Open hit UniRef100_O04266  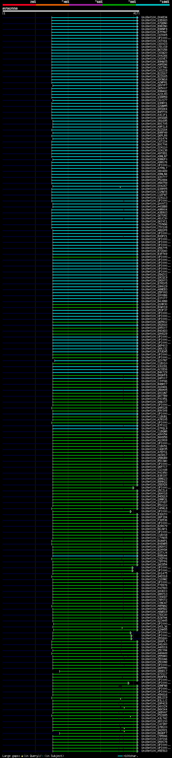[154, 56]
